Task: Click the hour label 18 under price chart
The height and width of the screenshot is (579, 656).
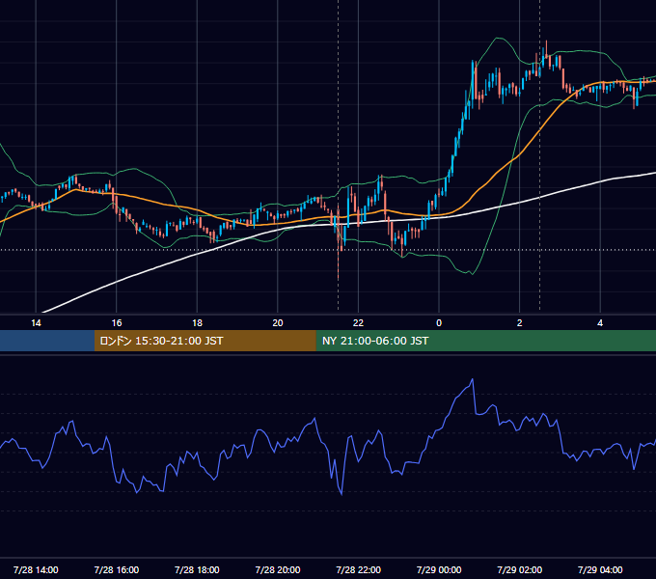Action: (x=197, y=322)
